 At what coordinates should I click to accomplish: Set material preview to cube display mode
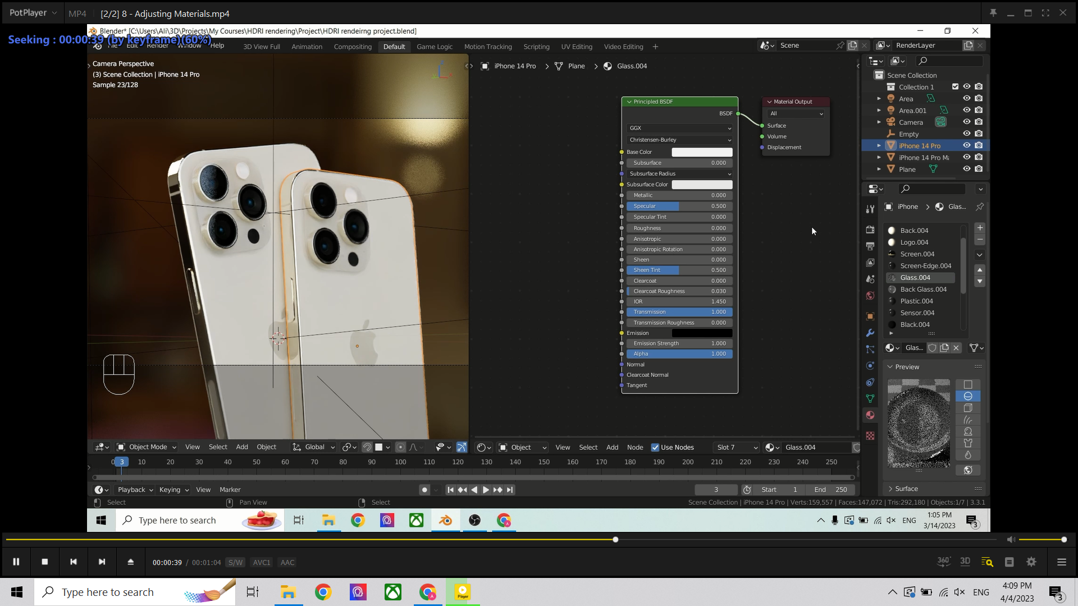[968, 408]
